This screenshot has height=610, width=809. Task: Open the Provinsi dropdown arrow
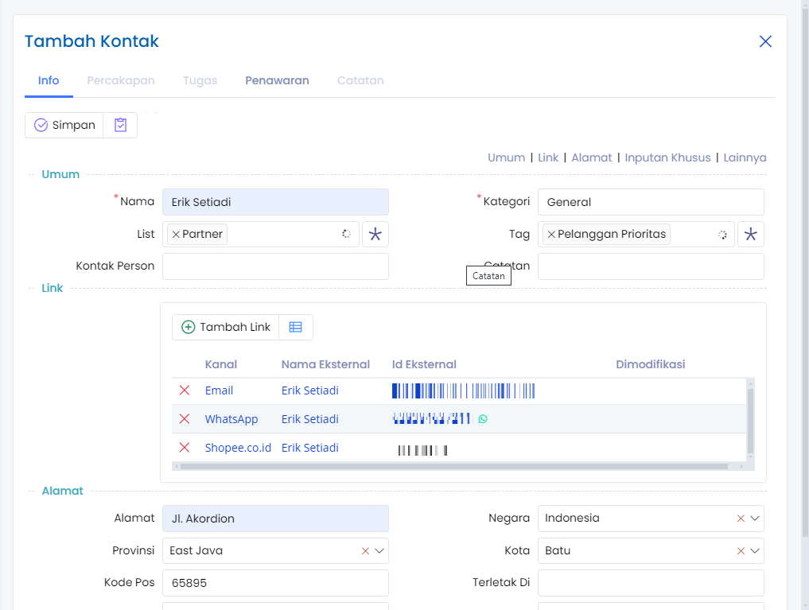379,550
